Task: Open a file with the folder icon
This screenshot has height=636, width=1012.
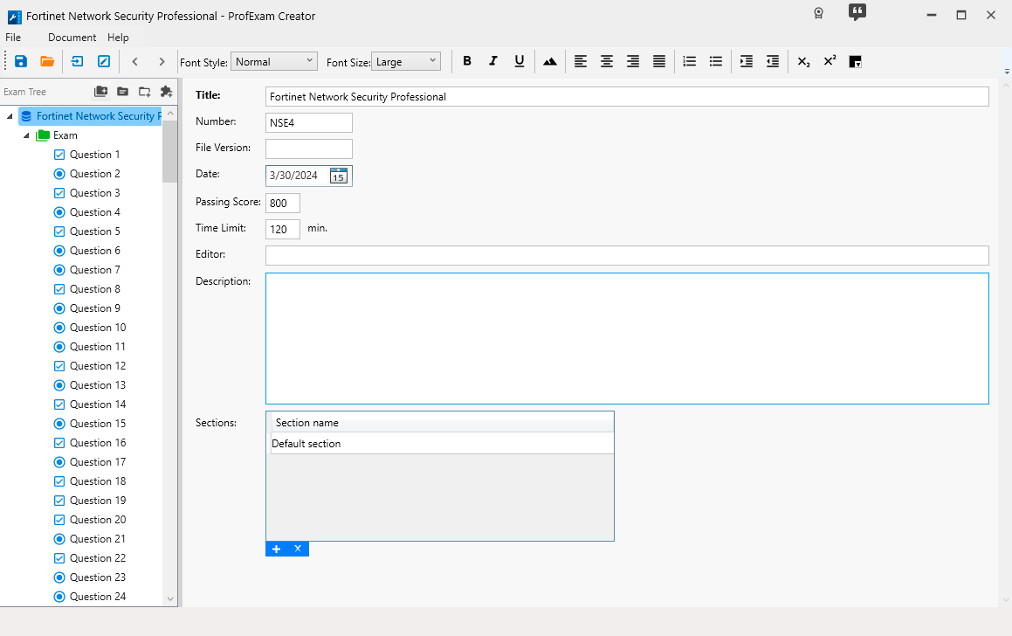Action: (x=47, y=61)
